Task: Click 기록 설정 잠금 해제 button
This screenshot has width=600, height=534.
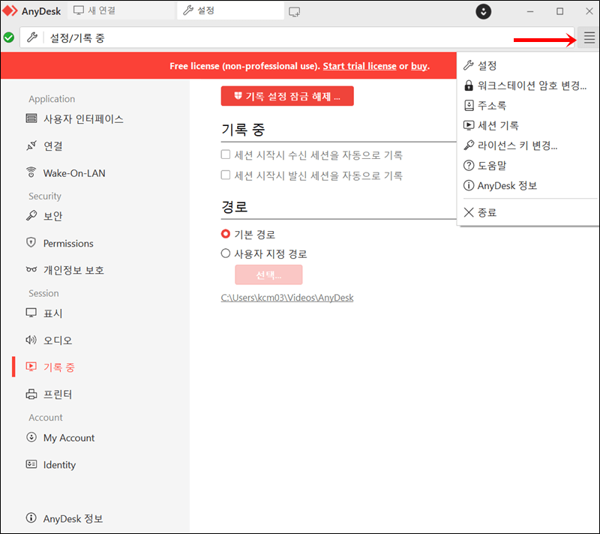Action: [x=287, y=96]
